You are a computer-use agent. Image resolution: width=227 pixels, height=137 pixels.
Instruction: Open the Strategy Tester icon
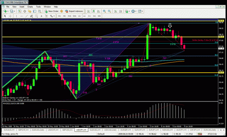(40, 11)
